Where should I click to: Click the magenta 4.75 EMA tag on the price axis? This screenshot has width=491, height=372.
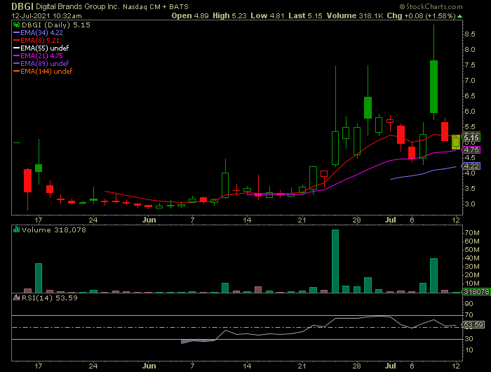(x=471, y=150)
